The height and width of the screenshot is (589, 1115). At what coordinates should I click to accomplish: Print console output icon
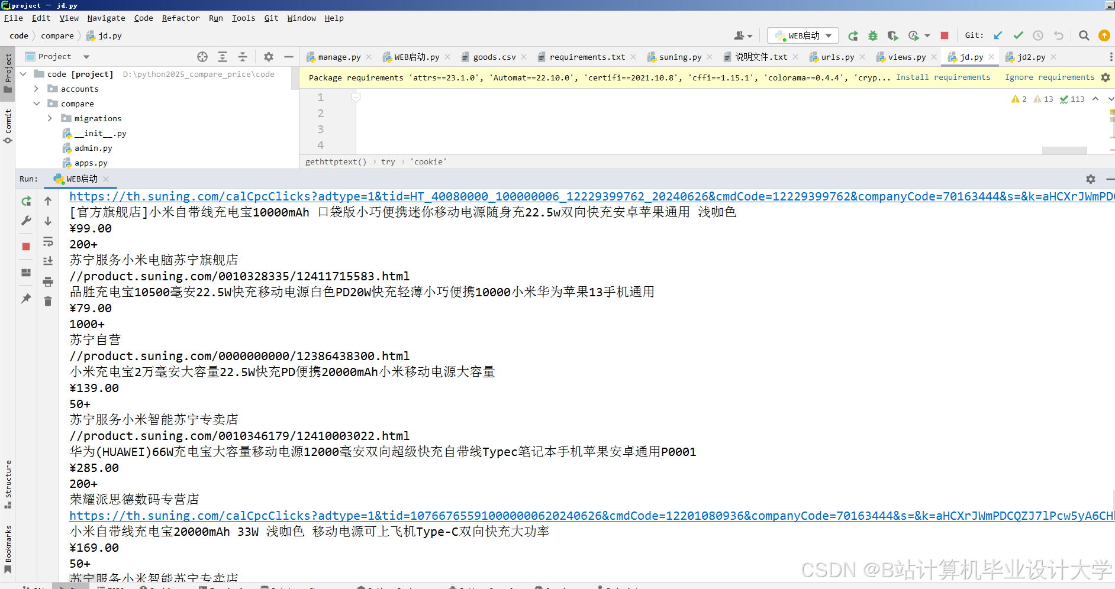click(x=48, y=281)
